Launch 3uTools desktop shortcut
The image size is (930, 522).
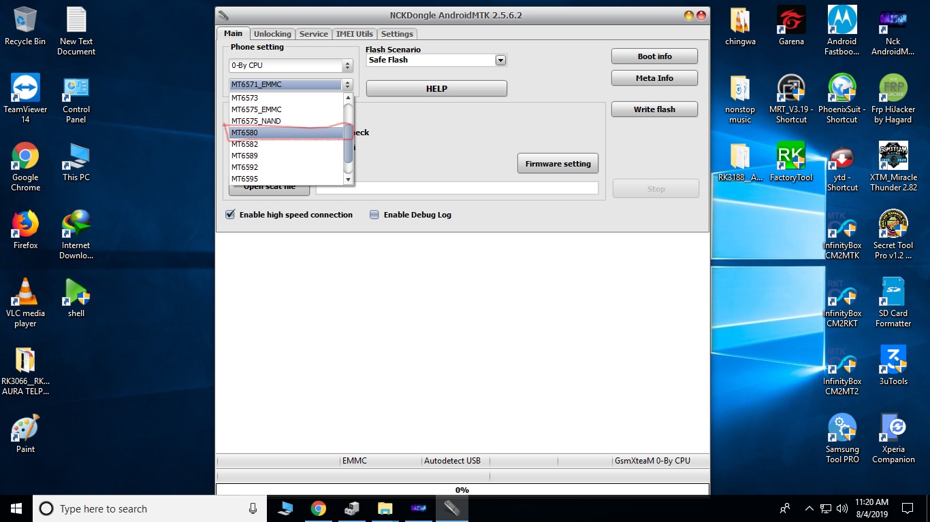(x=893, y=366)
